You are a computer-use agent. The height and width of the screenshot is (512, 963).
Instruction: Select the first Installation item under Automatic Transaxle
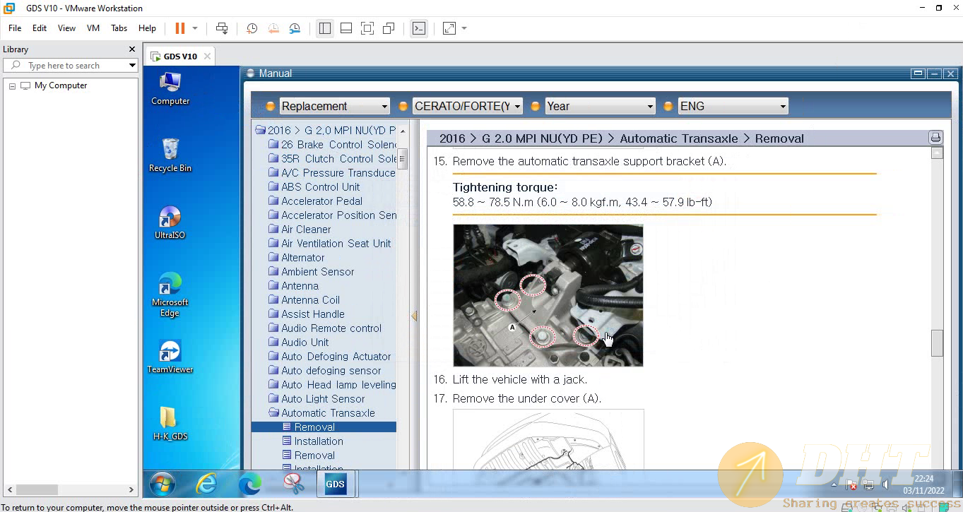(313, 441)
